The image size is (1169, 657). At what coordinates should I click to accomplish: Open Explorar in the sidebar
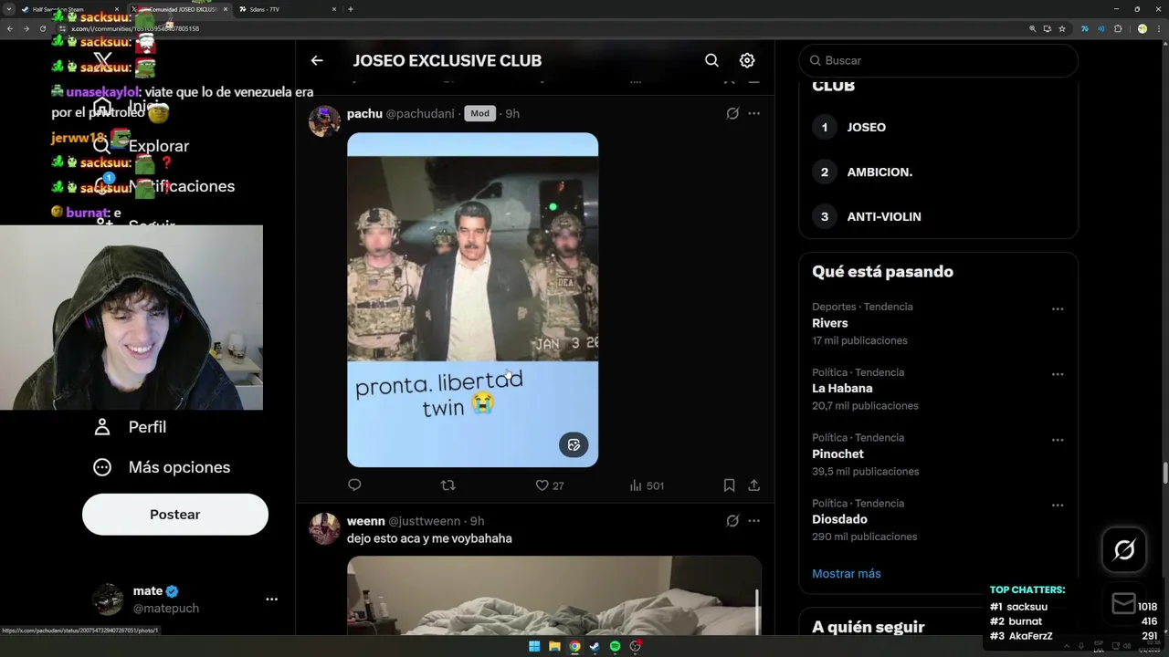point(141,146)
